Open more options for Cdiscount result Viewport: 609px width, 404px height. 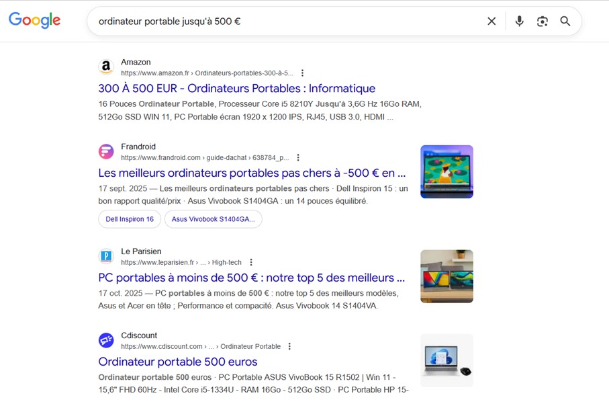289,347
